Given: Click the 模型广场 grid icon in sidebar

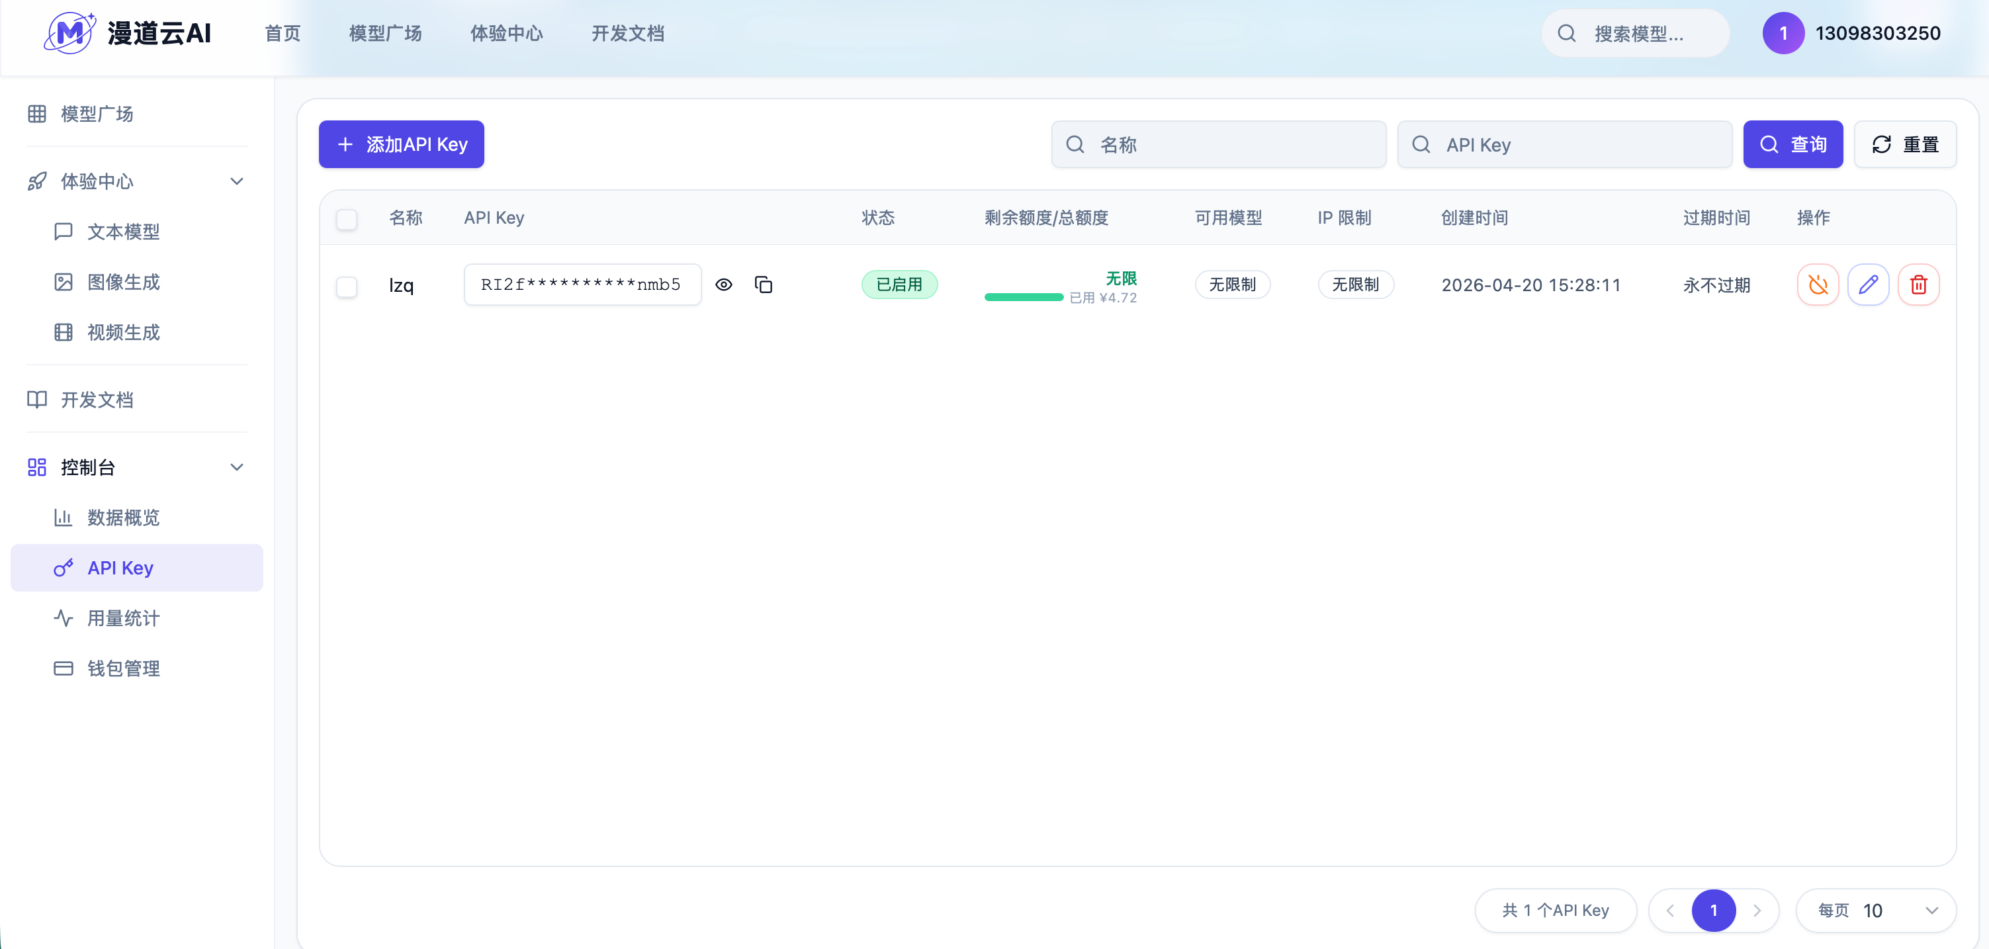Looking at the screenshot, I should pyautogui.click(x=36, y=114).
